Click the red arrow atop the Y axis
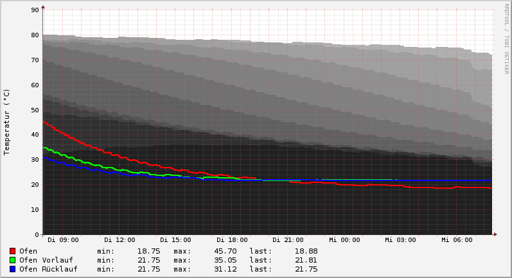 tap(43, 7)
